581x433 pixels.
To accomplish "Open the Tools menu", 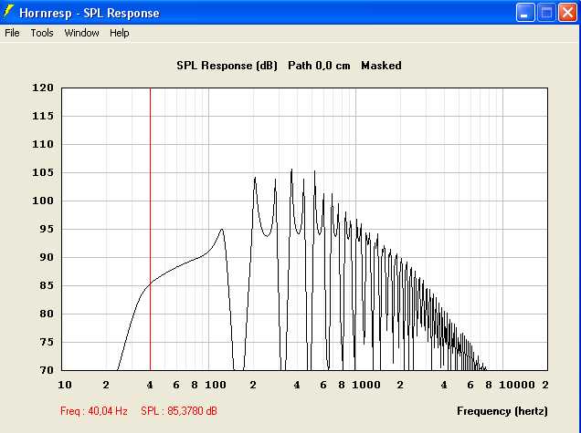I will (42, 33).
